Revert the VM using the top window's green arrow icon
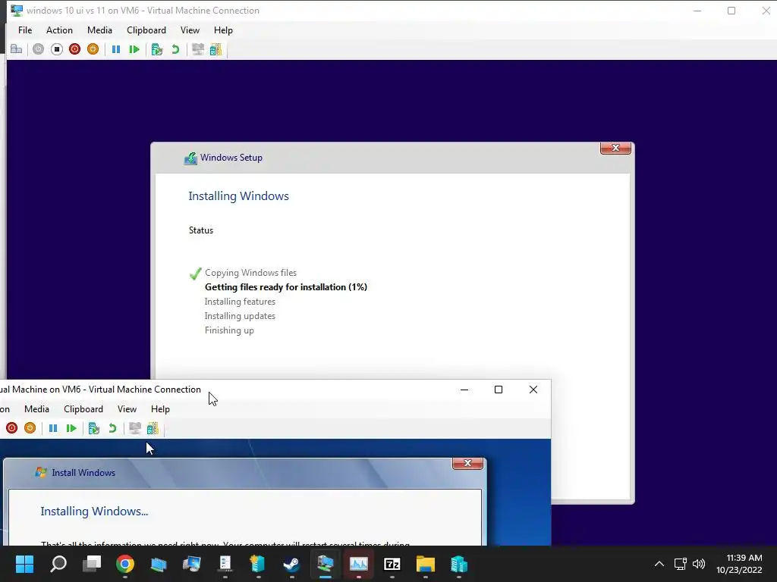Screen dimensions: 777x582 (x=175, y=49)
